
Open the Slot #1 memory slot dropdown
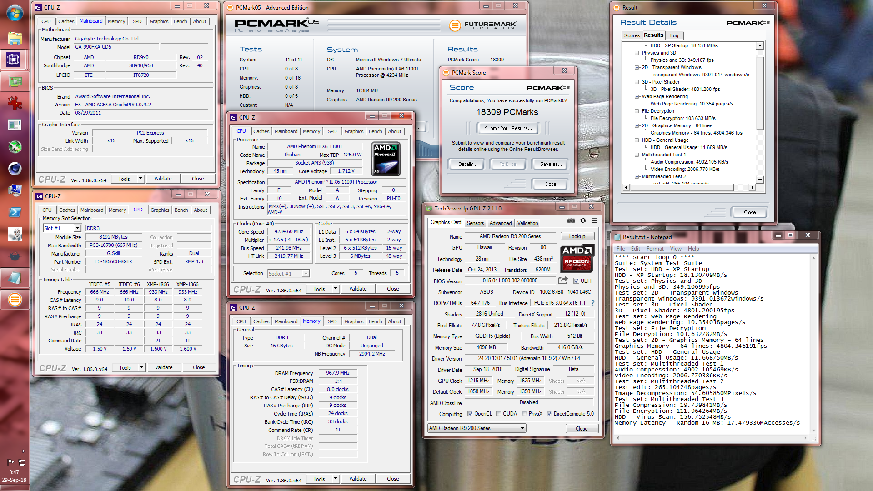[77, 228]
